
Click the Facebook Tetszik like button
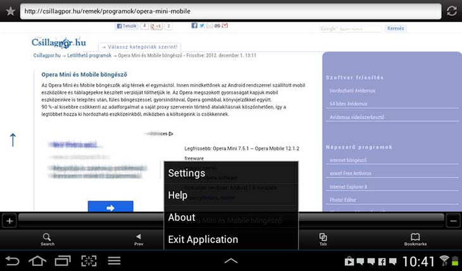tap(127, 26)
